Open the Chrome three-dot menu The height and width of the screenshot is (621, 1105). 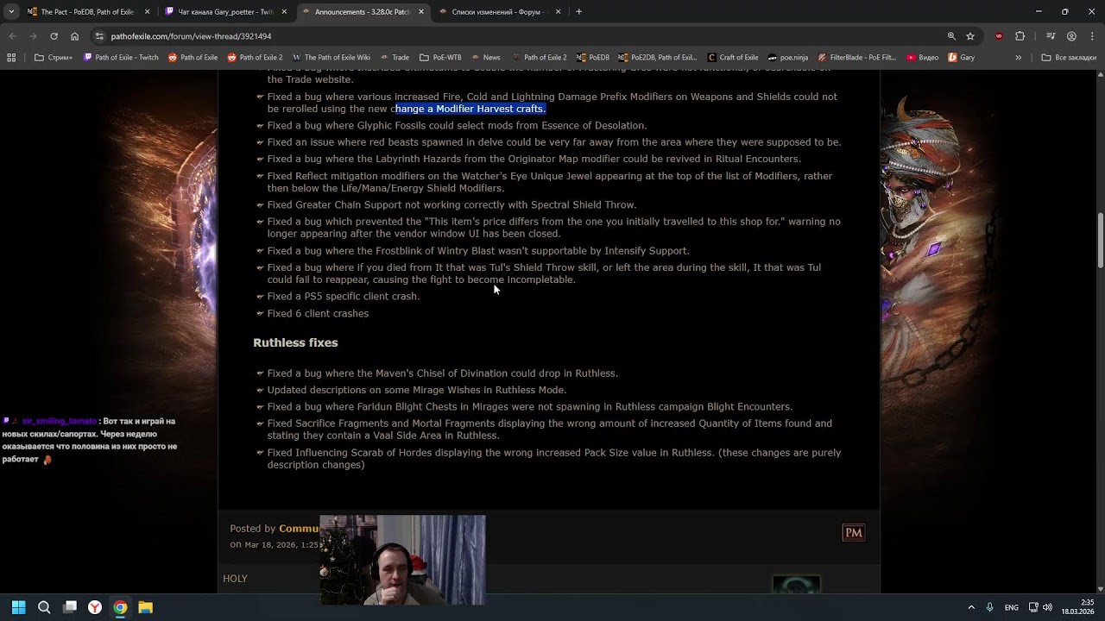pos(1092,36)
